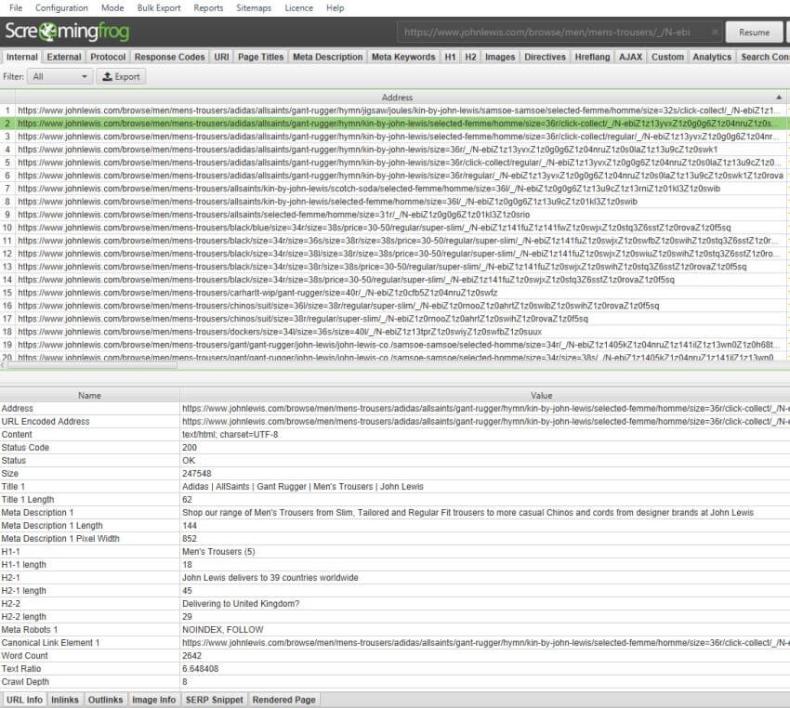Screen dimensions: 790x708
Task: Click the Value column header in details
Action: point(542,395)
